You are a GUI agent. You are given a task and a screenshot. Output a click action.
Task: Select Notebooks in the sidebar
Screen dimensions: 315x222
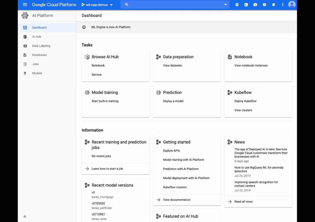39,55
